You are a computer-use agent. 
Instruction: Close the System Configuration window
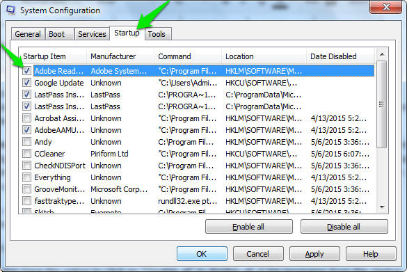coord(386,7)
